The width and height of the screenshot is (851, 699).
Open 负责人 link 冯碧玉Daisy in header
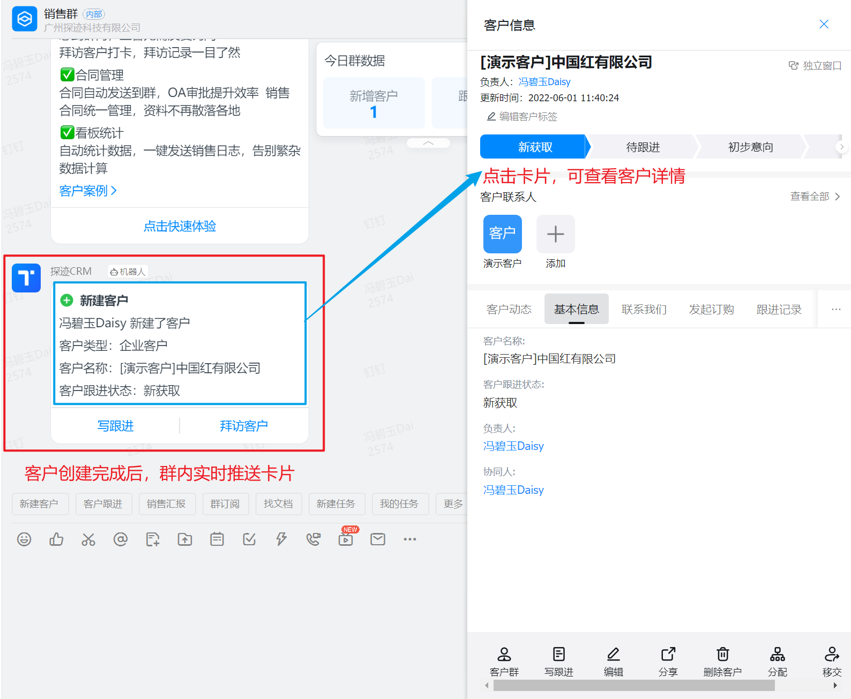point(544,82)
